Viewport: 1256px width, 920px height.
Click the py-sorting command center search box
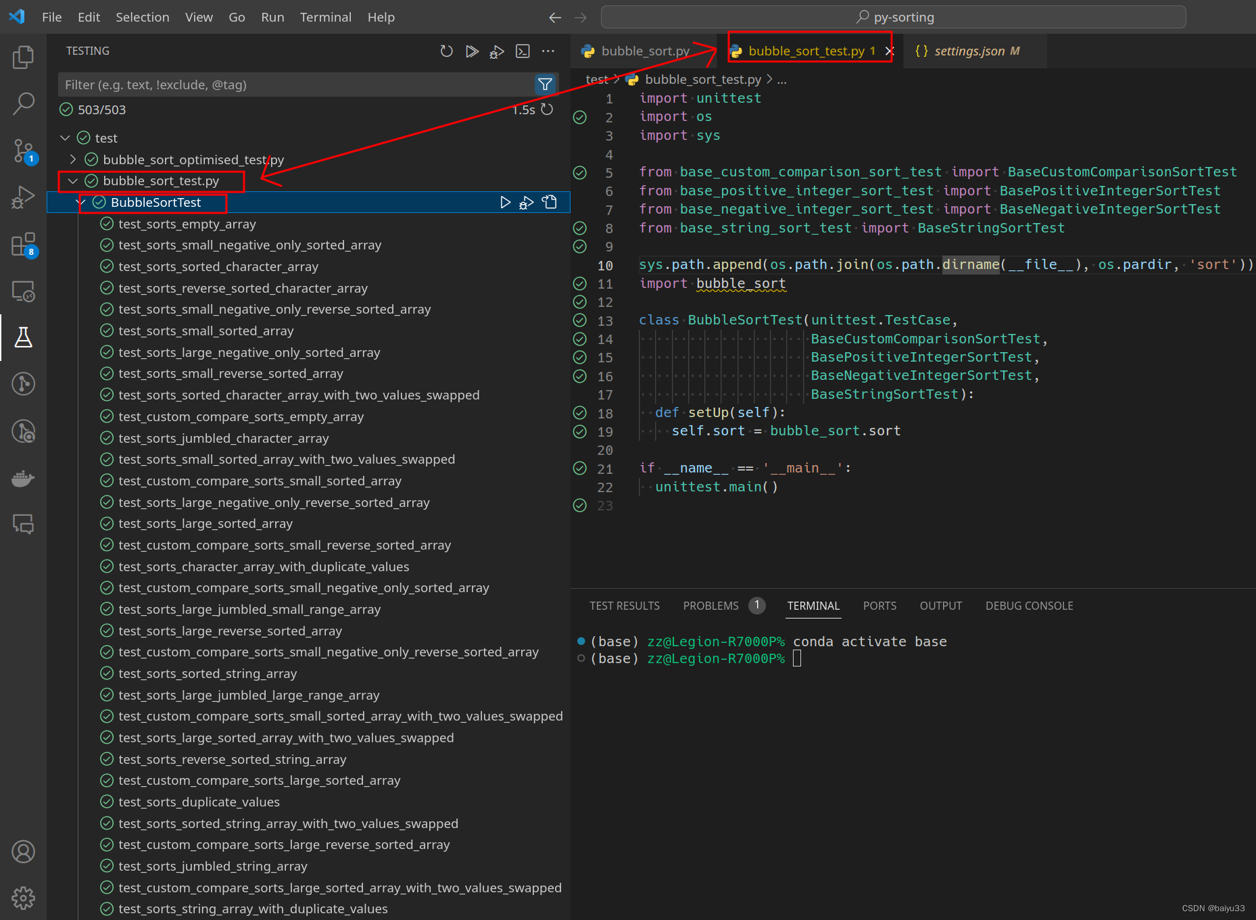pyautogui.click(x=893, y=18)
